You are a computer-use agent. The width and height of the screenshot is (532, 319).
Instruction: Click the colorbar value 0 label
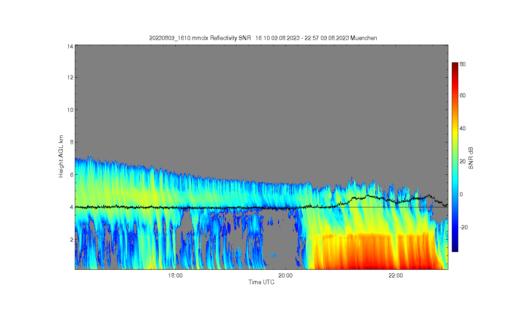coord(461,194)
